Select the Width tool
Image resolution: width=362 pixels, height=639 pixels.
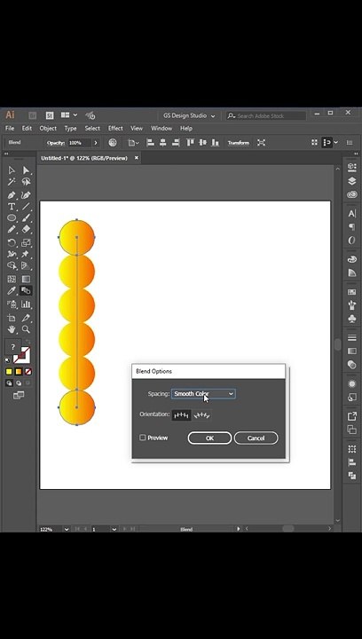12,255
